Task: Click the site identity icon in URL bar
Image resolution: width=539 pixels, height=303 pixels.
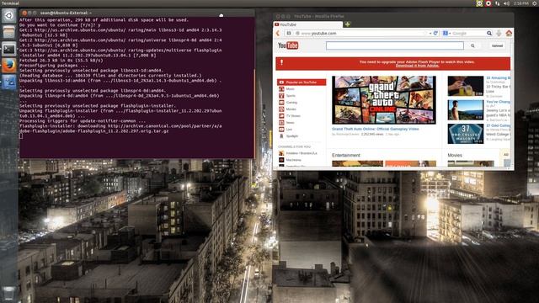Action: point(297,34)
